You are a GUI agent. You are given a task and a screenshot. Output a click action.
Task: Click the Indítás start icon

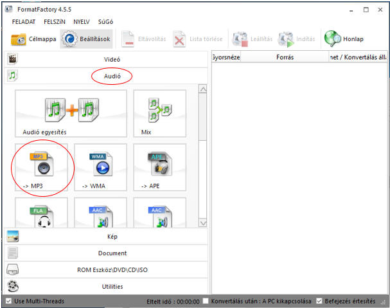pyautogui.click(x=286, y=39)
